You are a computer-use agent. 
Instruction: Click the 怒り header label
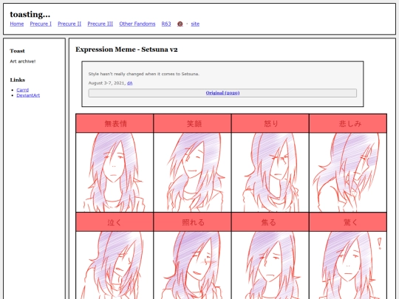point(271,124)
